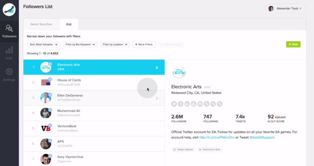The width and height of the screenshot is (314, 166).
Task: Select the @ajt tab
Action: [69, 24]
